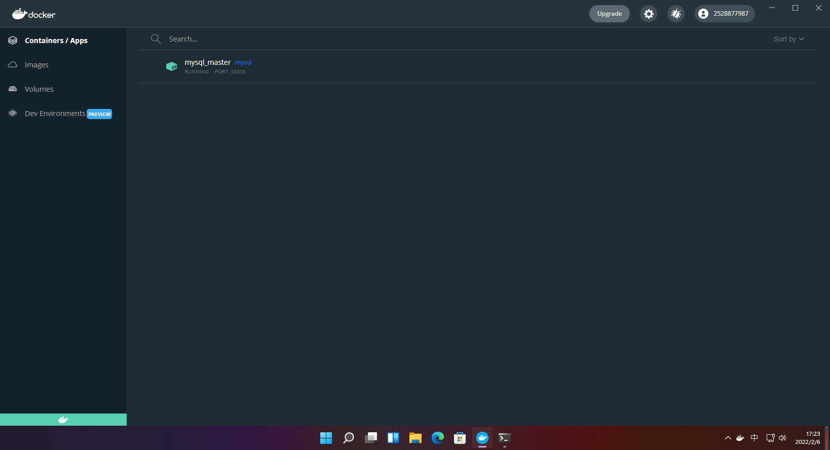This screenshot has height=450, width=830.
Task: Open the terminal taskbar icon
Action: pyautogui.click(x=505, y=438)
